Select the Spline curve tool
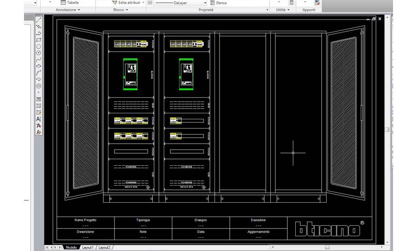The image size is (417, 251). click(x=39, y=59)
